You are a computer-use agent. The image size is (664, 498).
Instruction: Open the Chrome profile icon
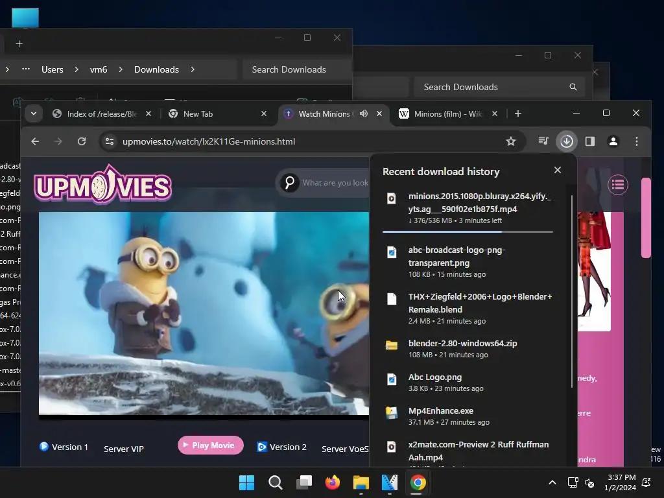[x=613, y=141]
